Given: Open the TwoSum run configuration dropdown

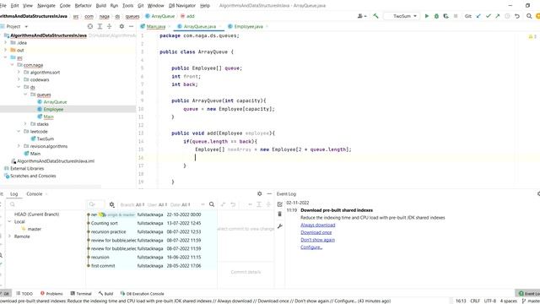Looking at the screenshot, I should [x=402, y=16].
